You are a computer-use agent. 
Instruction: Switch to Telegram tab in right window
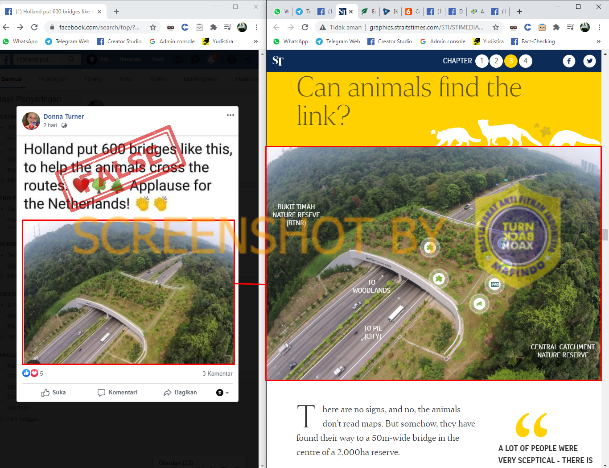[303, 12]
